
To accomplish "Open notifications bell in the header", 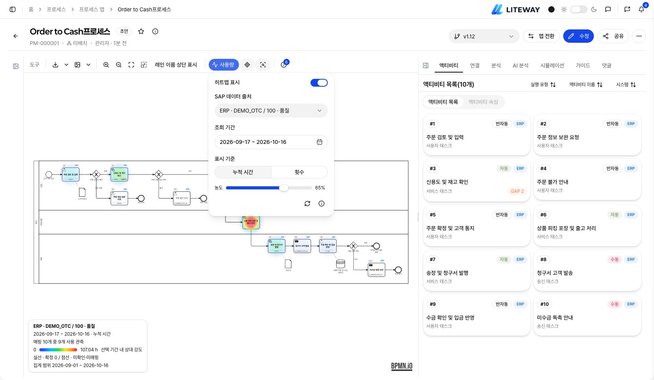I will click(641, 9).
